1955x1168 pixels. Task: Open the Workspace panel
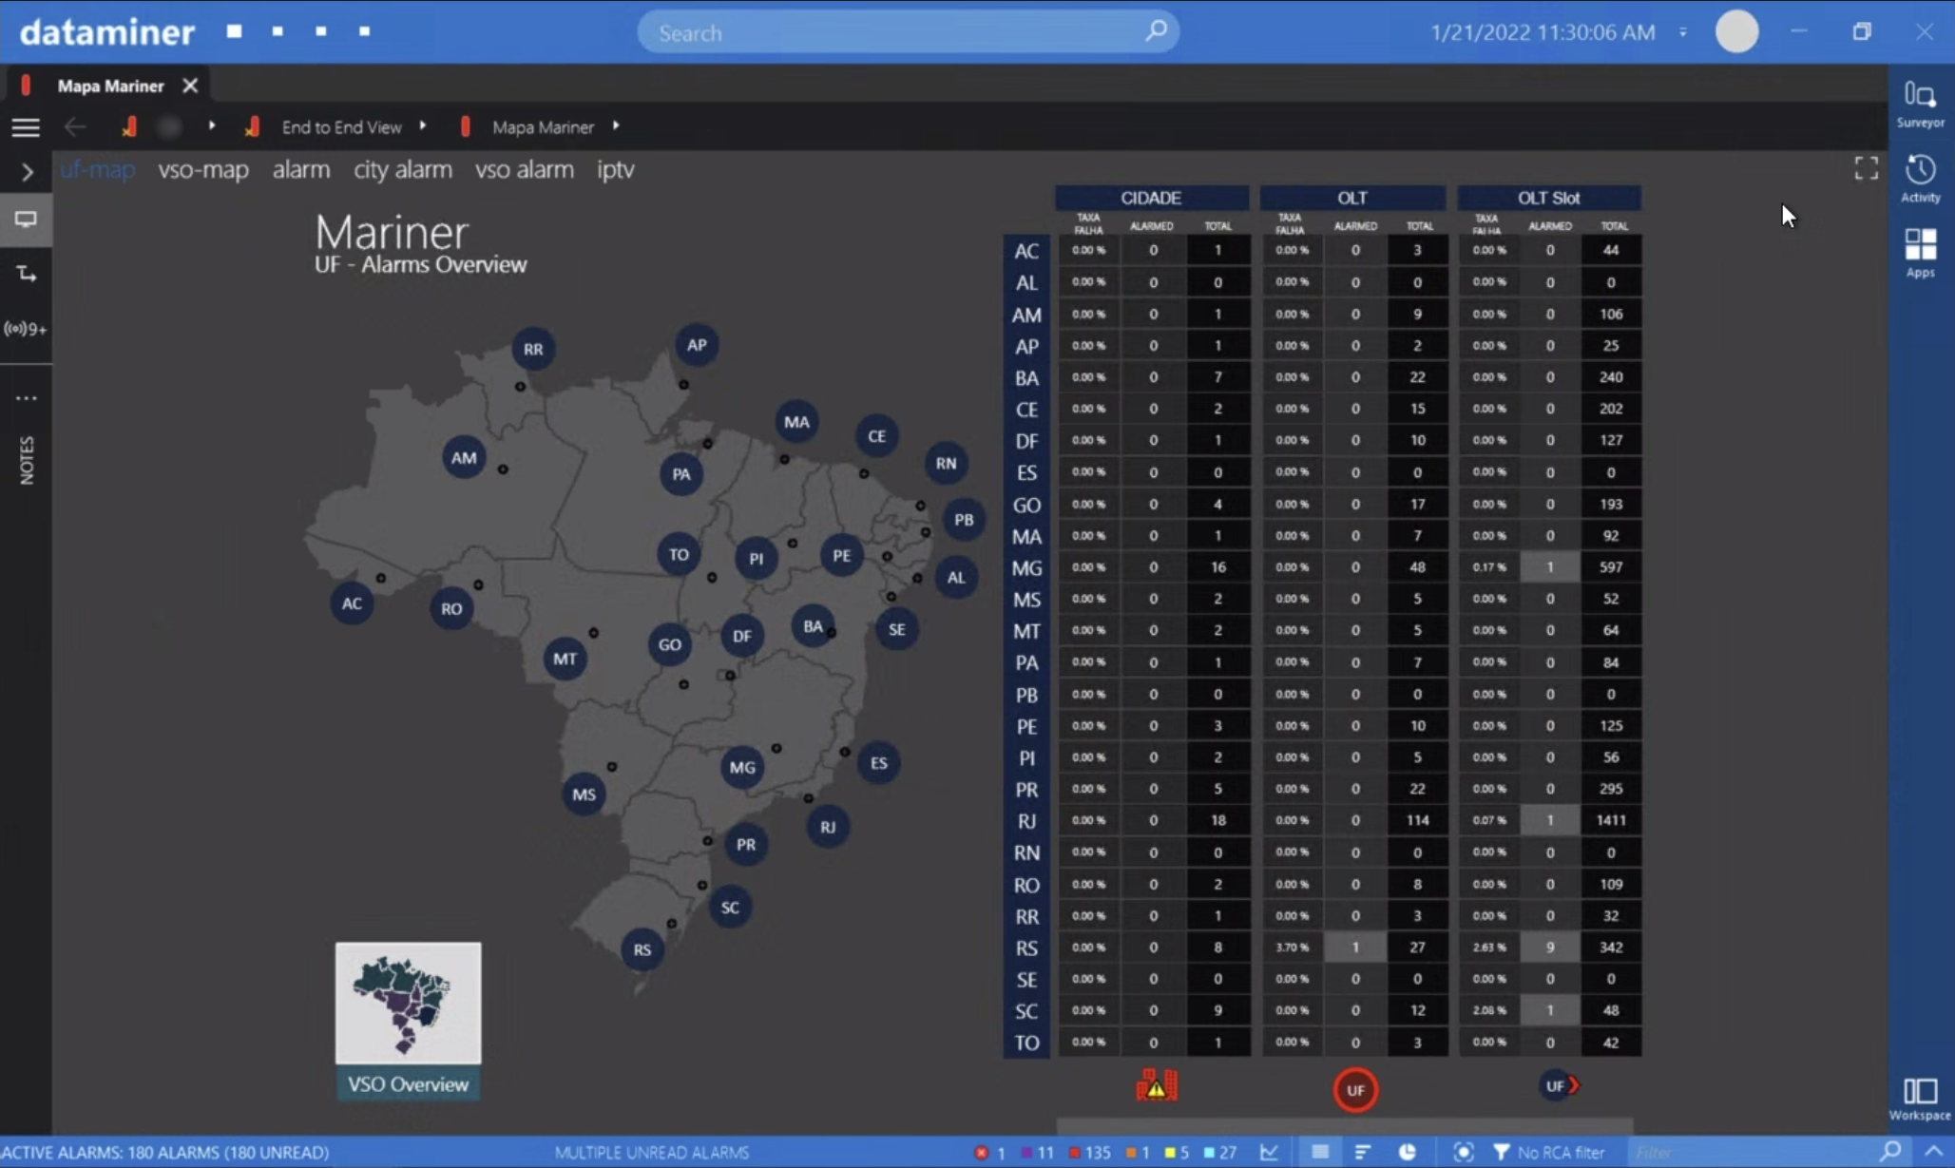click(x=1920, y=1099)
